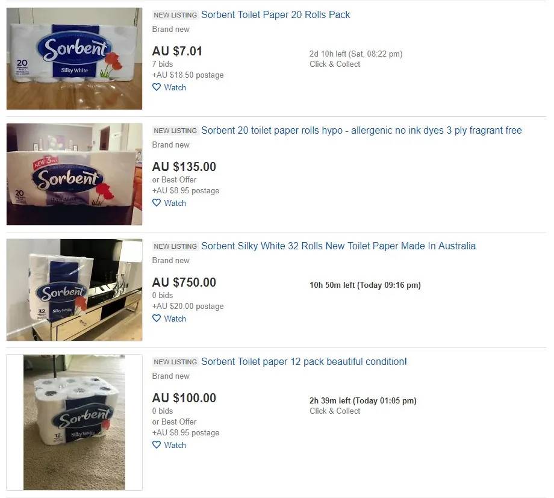
Task: Click heart icon on $7.01 Sorbent listing
Action: tap(157, 87)
